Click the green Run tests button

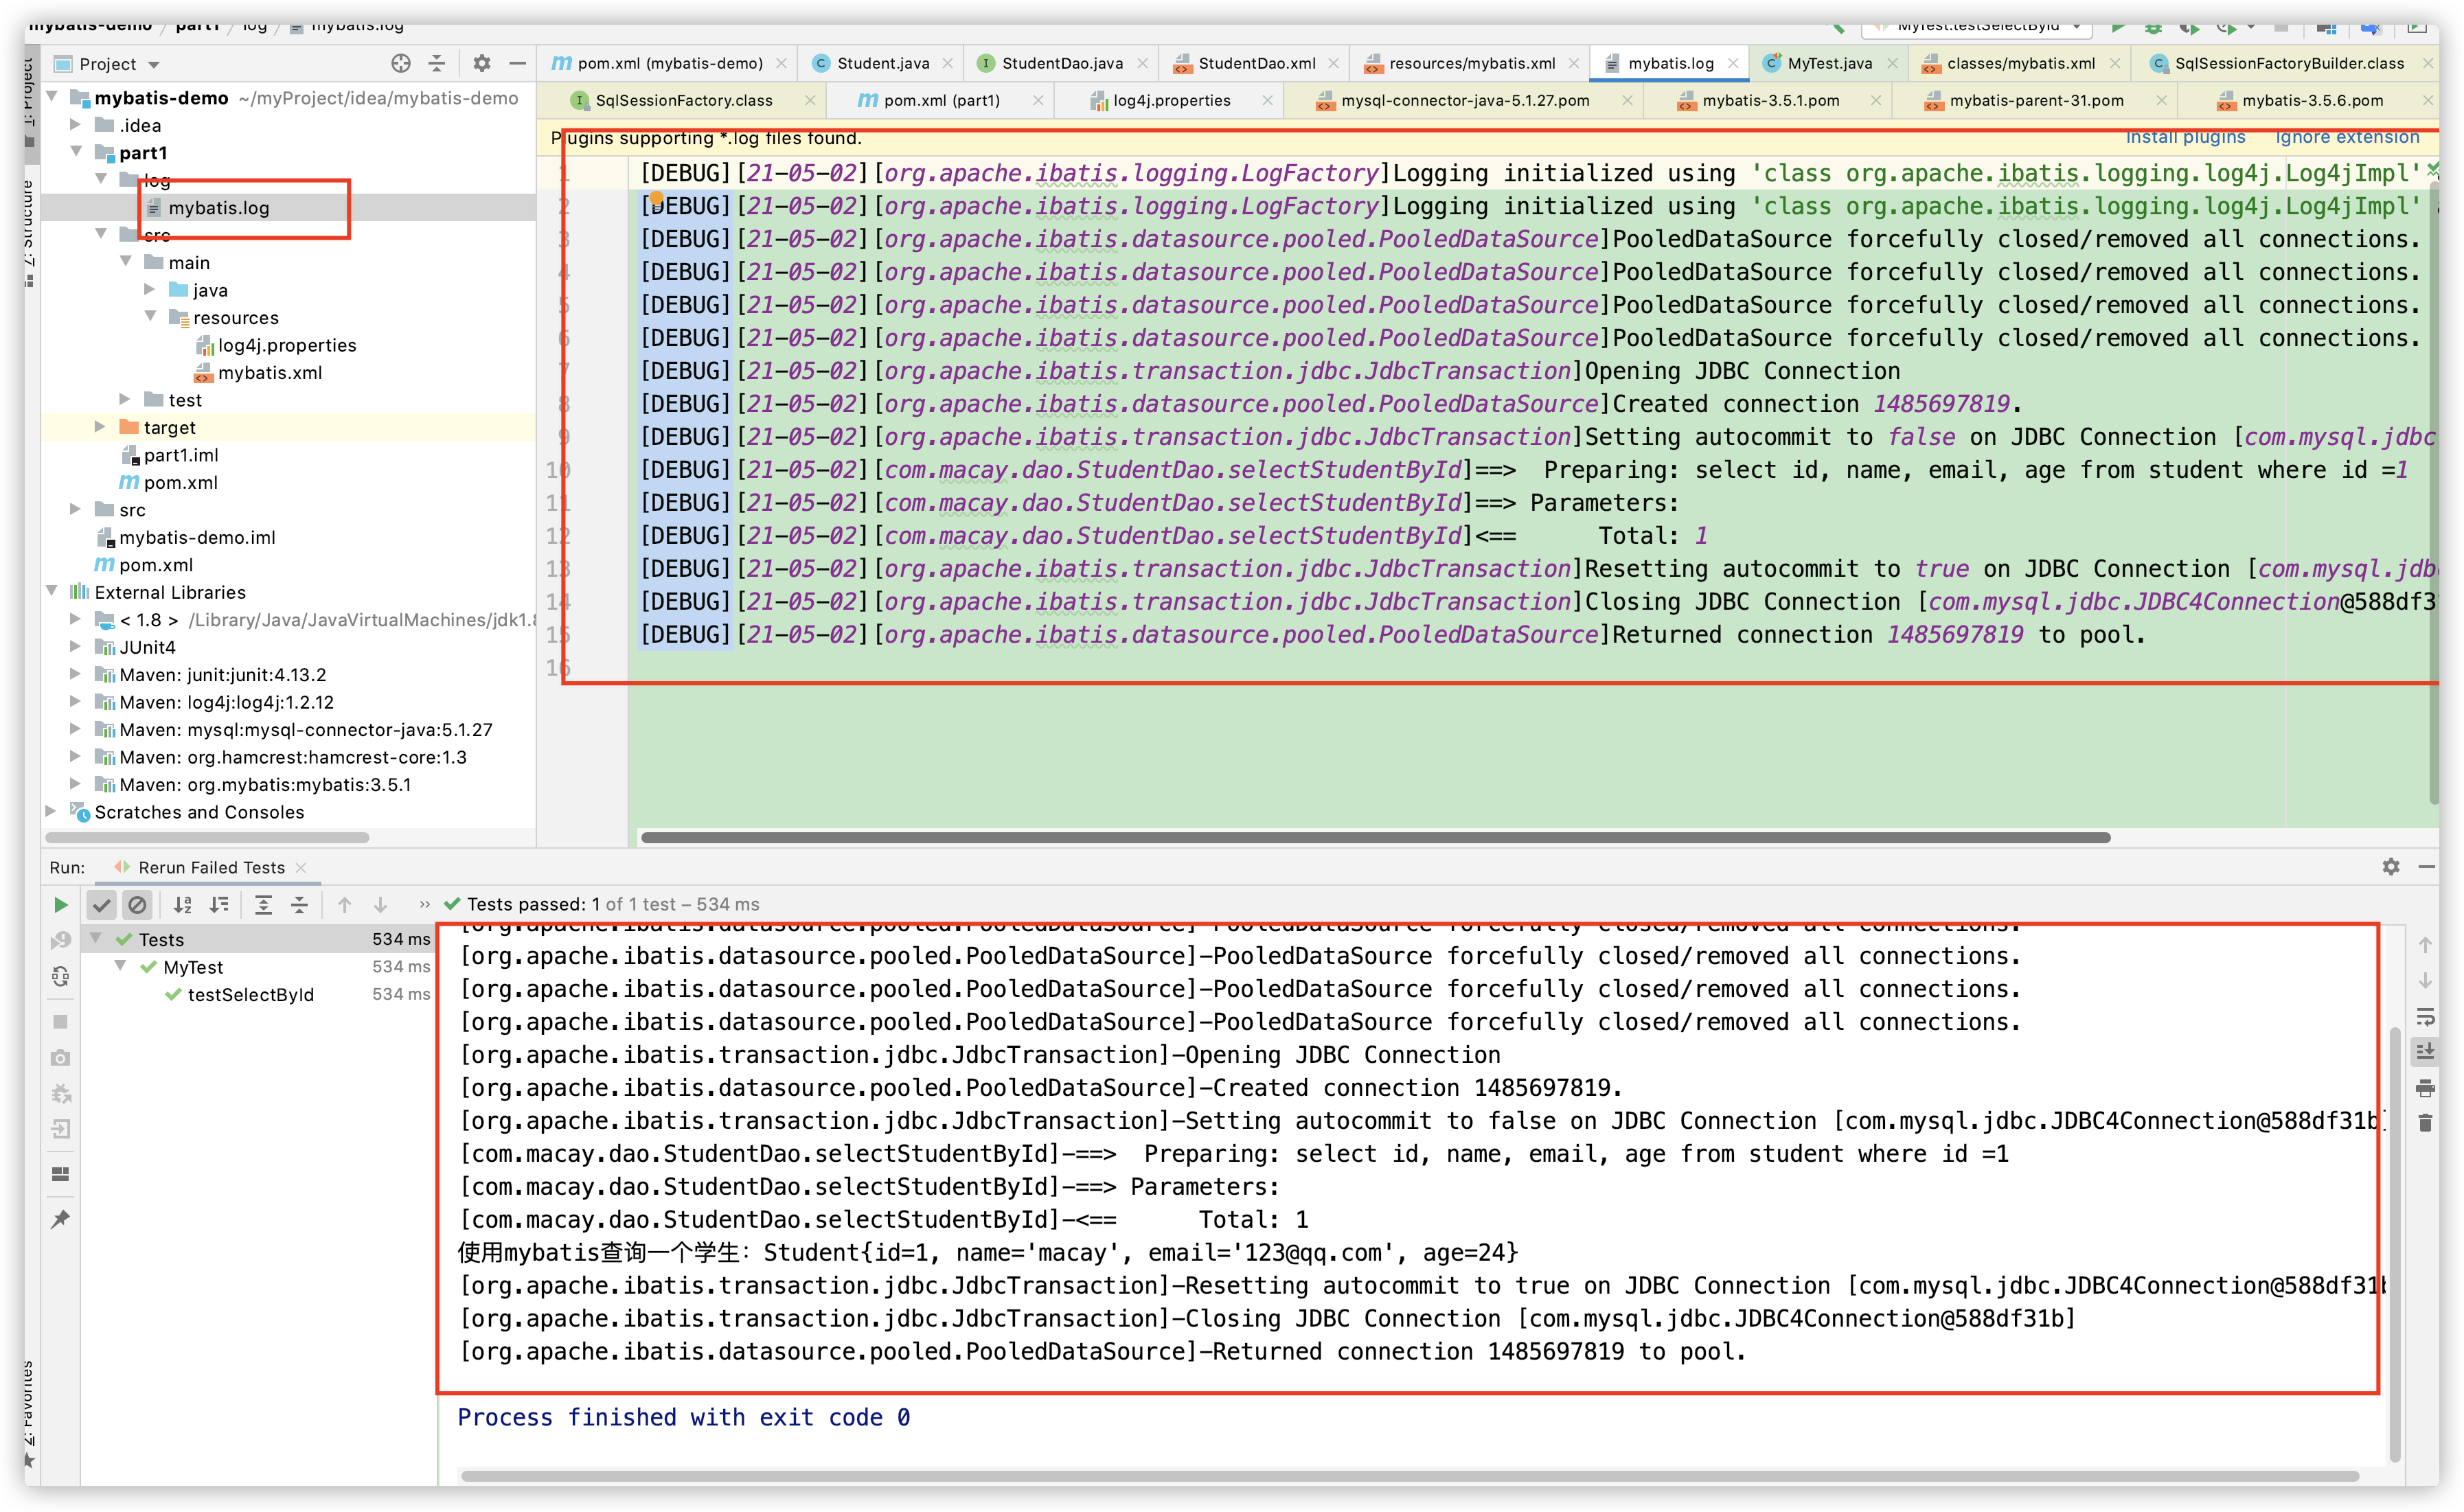point(60,905)
